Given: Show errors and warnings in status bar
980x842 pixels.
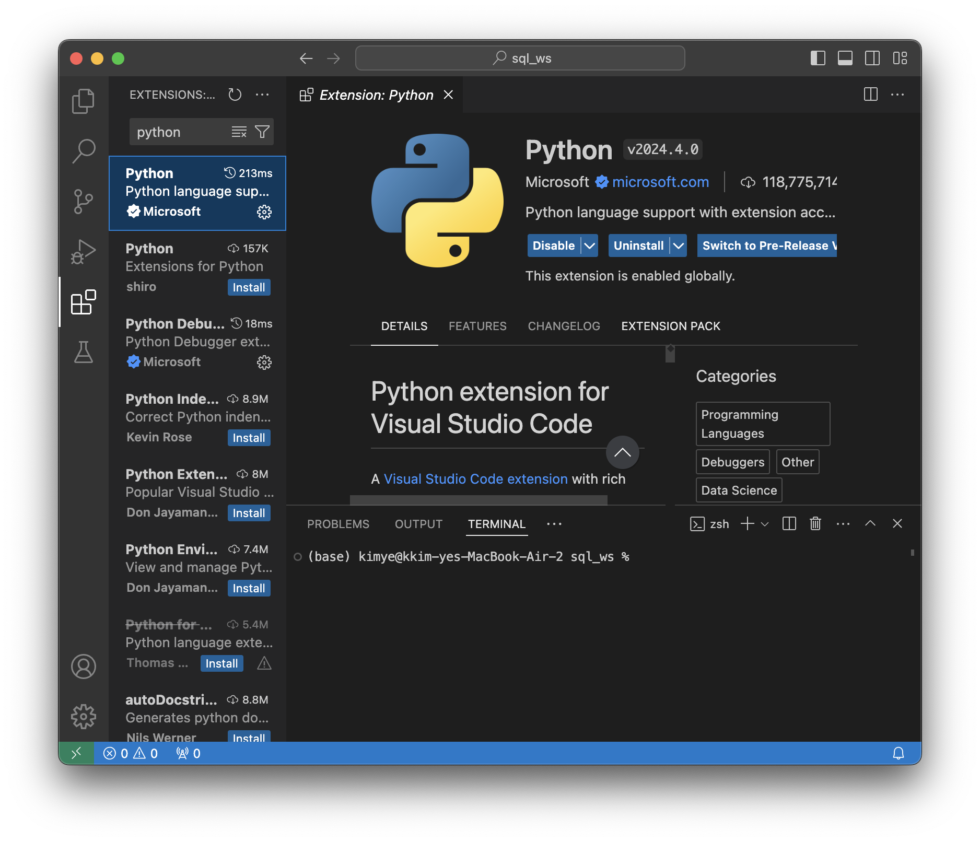Looking at the screenshot, I should click(131, 753).
